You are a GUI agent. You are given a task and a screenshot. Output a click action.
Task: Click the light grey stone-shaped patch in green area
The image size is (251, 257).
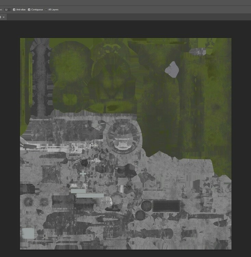[172, 70]
